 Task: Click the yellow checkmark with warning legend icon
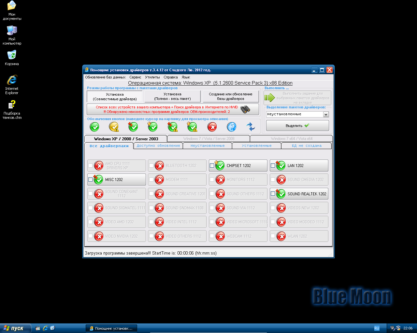pyautogui.click(x=114, y=127)
